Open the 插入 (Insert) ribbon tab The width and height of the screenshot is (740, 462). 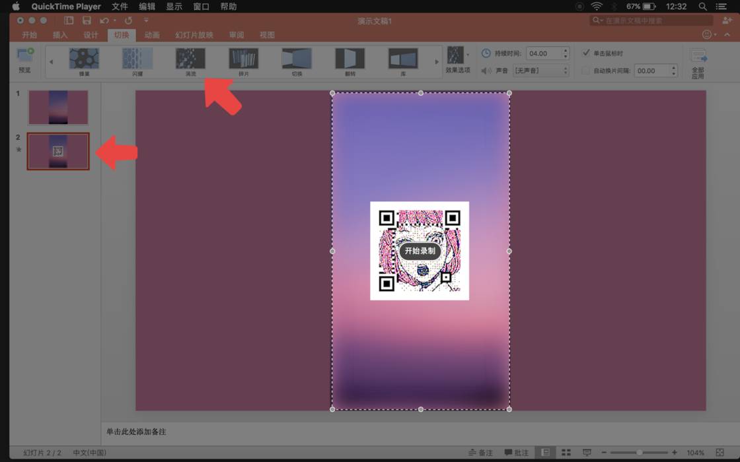60,35
